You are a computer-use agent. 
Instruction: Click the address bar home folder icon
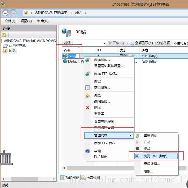[26, 13]
